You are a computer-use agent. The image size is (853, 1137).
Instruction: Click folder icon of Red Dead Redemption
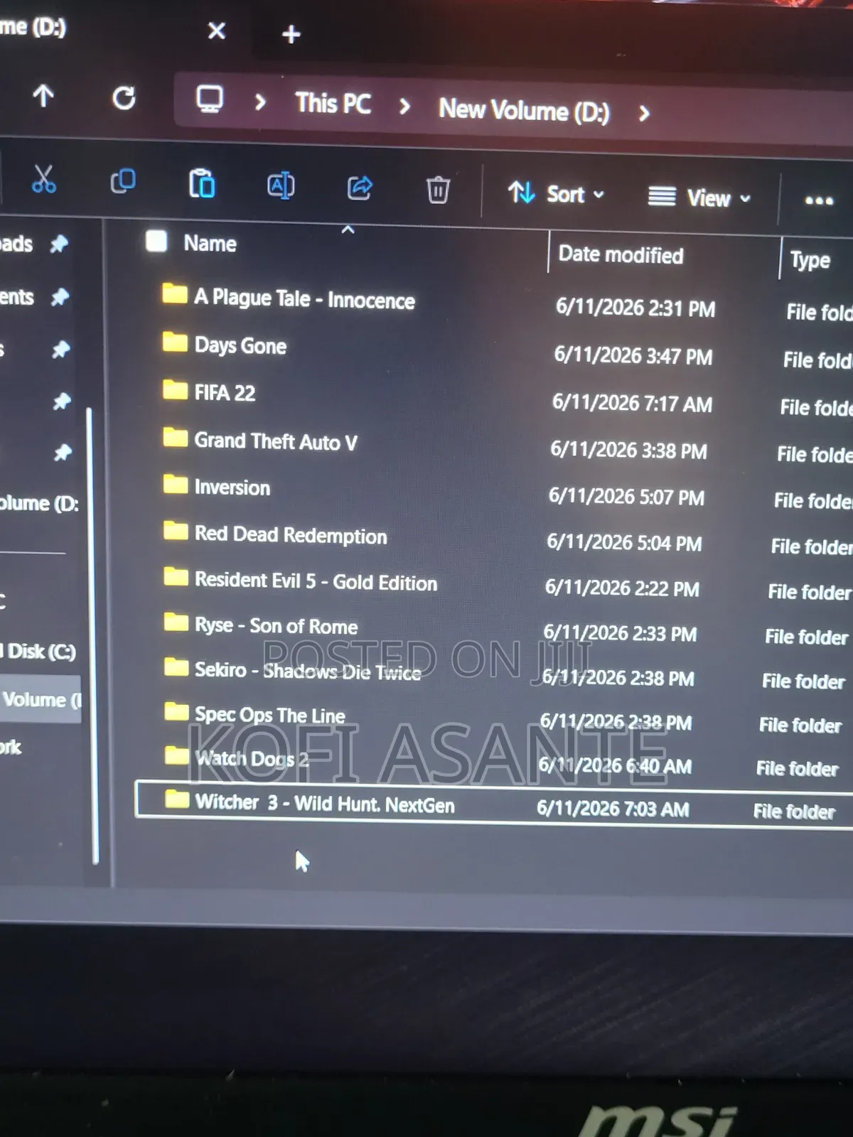tap(175, 530)
